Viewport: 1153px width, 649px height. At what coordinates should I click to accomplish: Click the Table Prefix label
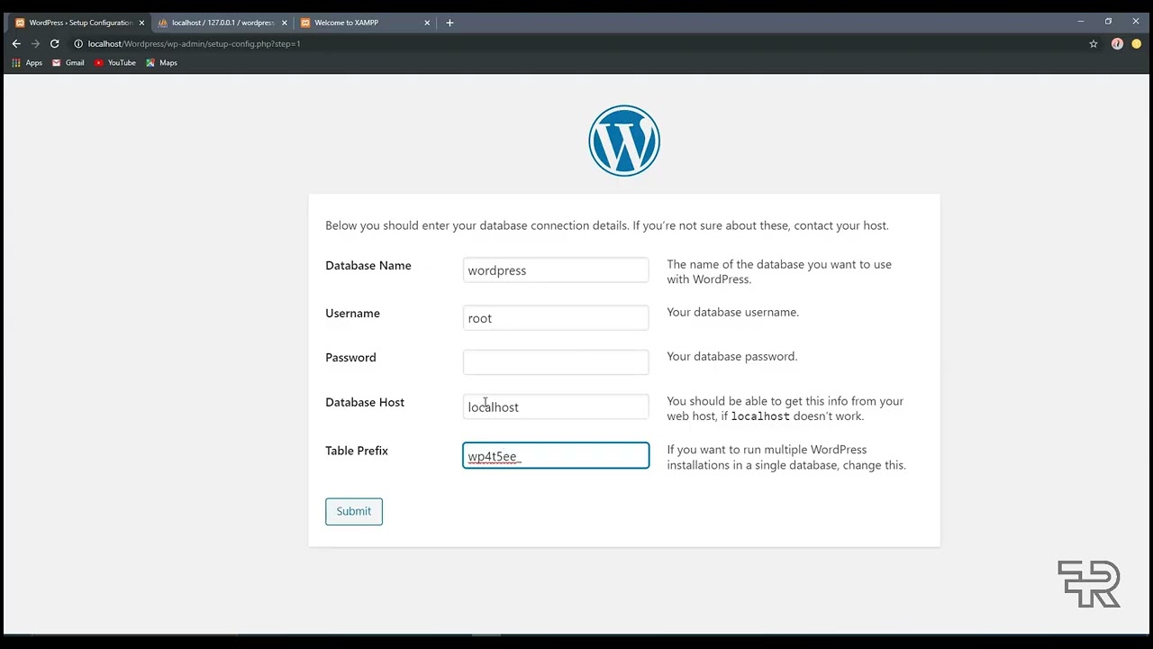pyautogui.click(x=357, y=451)
